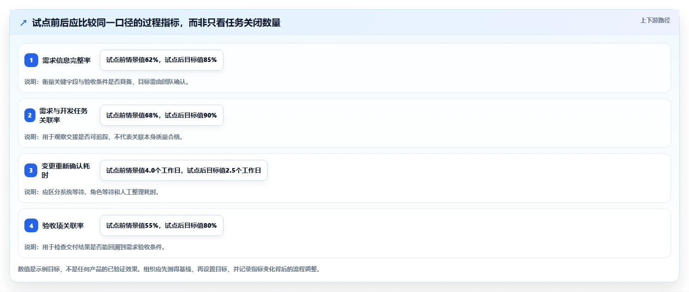Click the note 应区分系统等待、角色等待和人工整理耗时
Screen dimensions: 689x292
pos(92,192)
